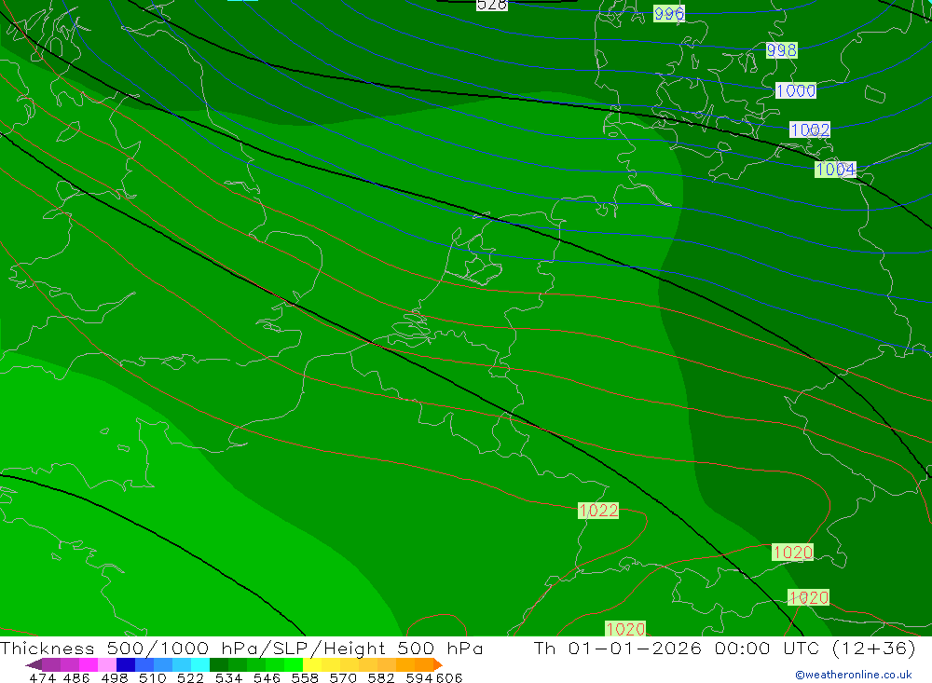Select the cyan legend swatch
This screenshot has height=683, width=932.
(200, 664)
